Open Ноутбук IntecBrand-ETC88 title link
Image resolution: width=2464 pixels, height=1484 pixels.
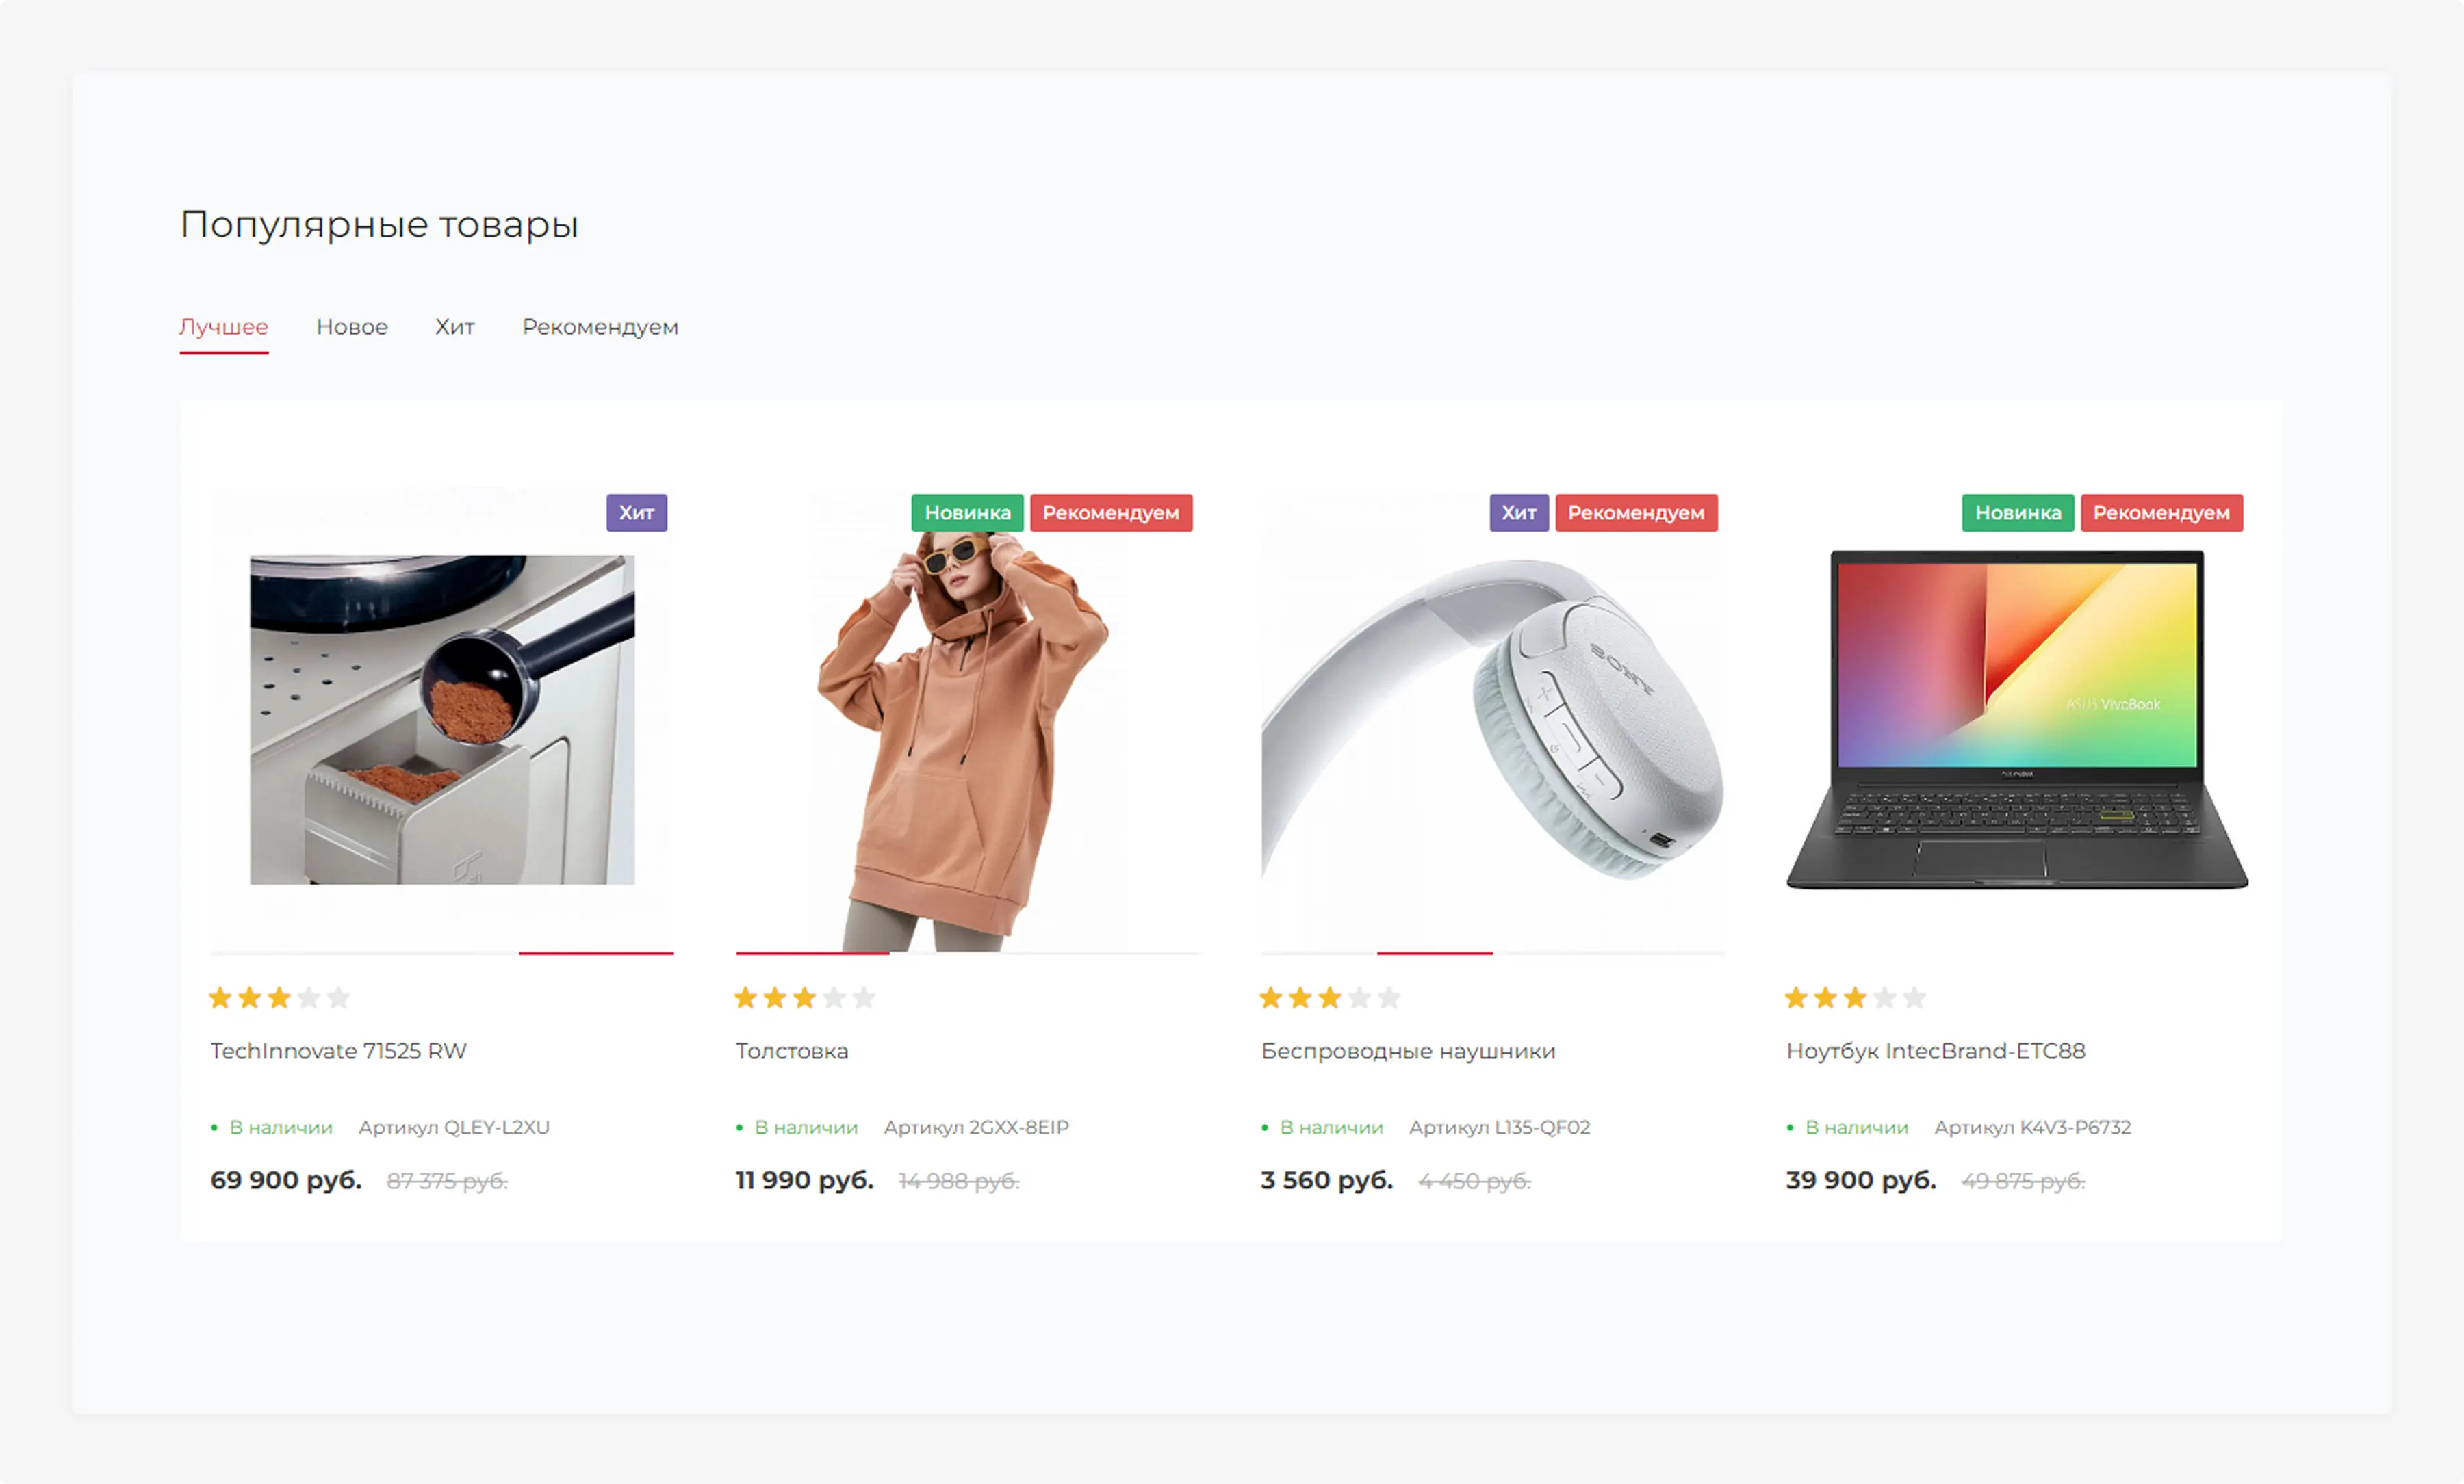(1936, 1052)
